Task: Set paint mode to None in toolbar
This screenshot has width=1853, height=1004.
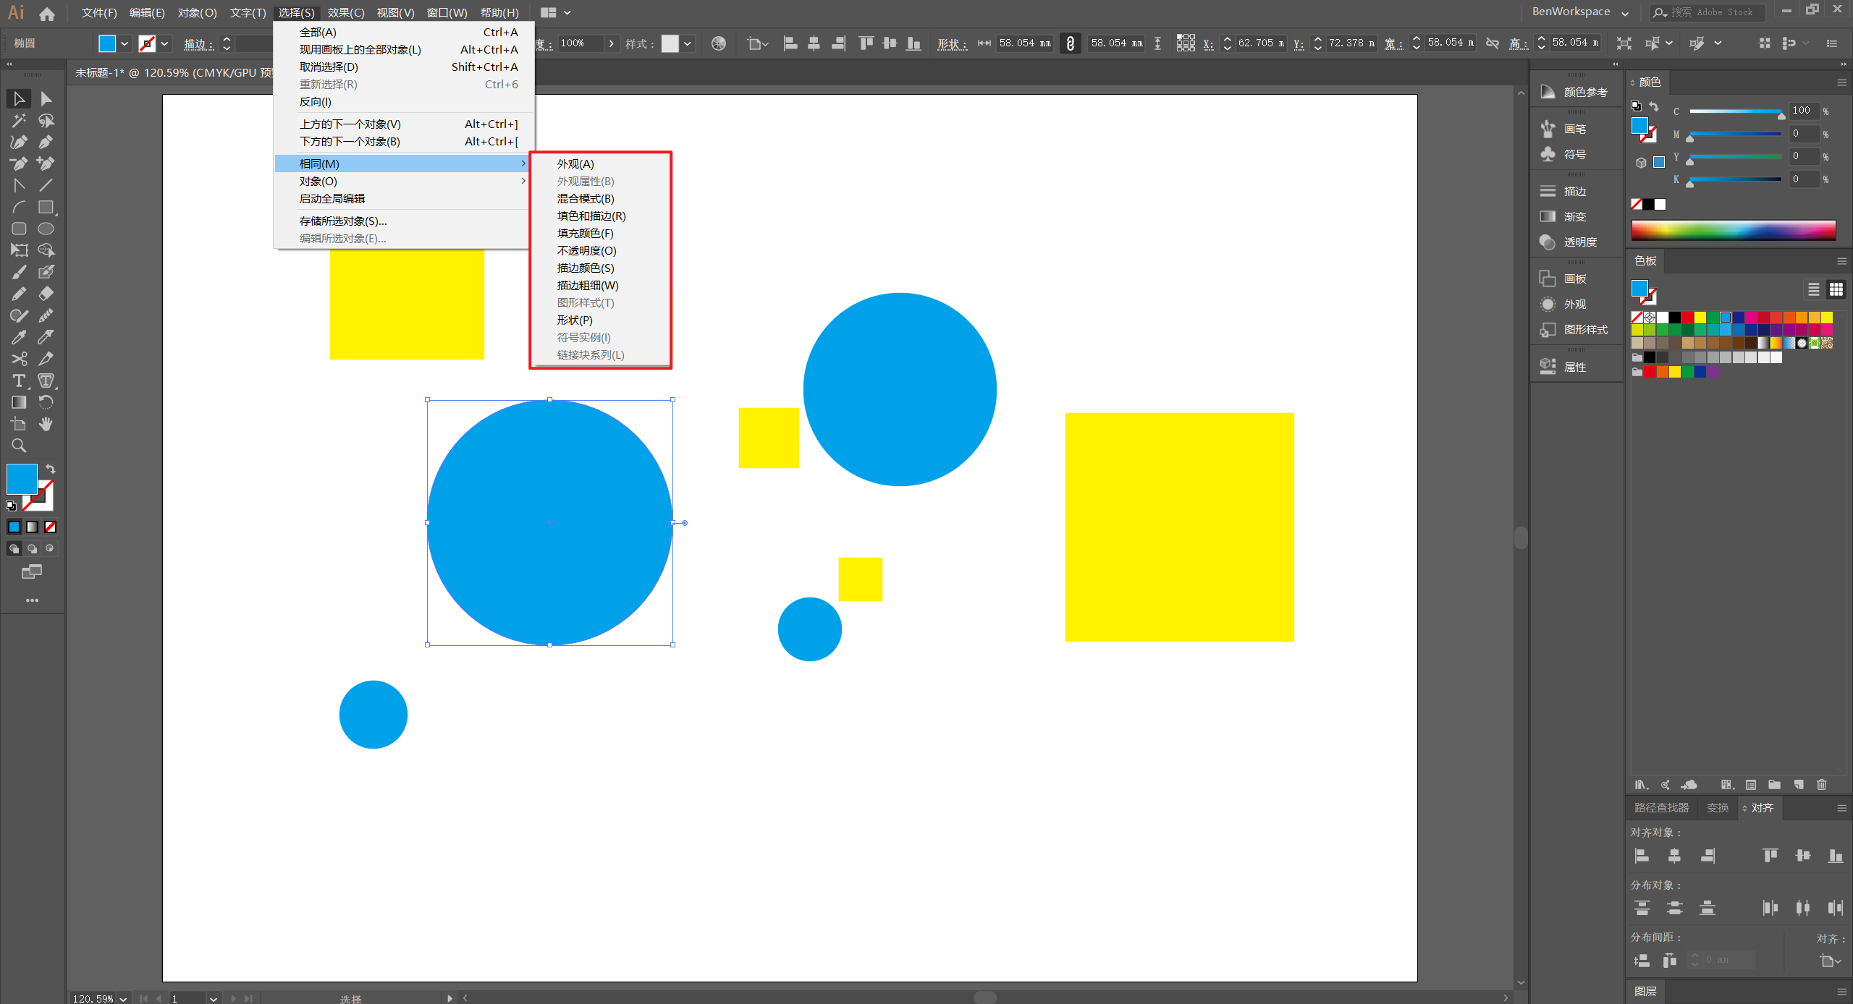Action: tap(51, 527)
